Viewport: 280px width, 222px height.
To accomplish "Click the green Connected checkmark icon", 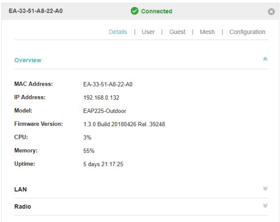I will pos(135,11).
